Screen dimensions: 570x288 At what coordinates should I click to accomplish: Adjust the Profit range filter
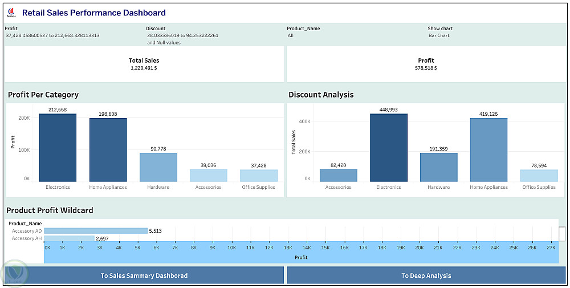[52, 35]
